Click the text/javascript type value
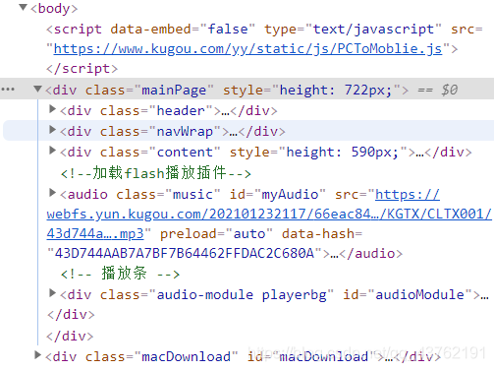The image size is (494, 371). [373, 30]
